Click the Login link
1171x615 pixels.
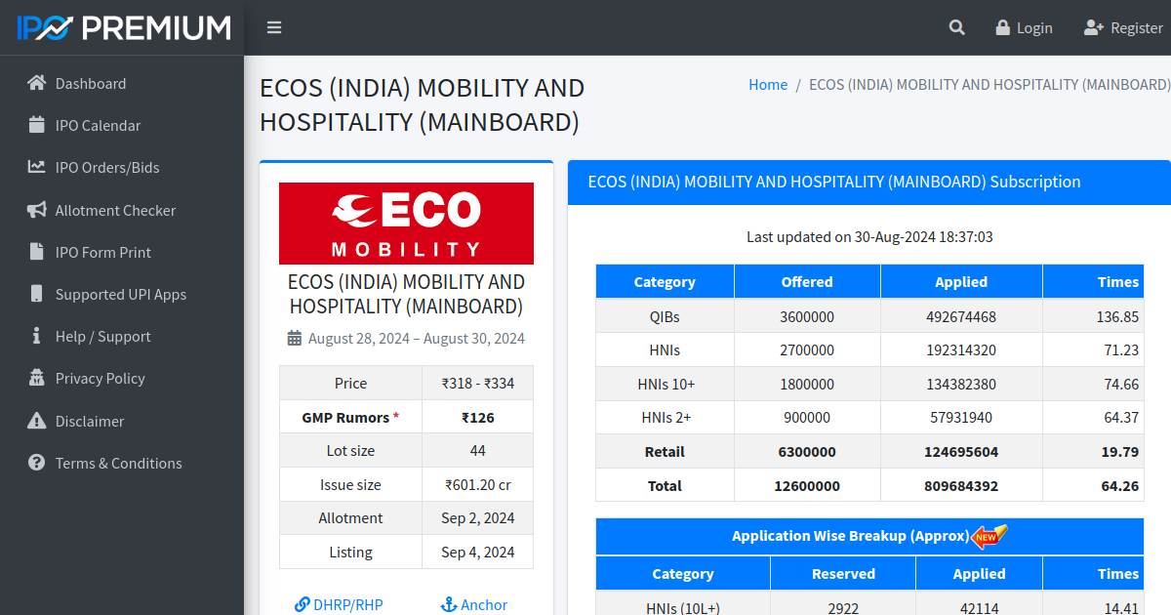(1024, 27)
